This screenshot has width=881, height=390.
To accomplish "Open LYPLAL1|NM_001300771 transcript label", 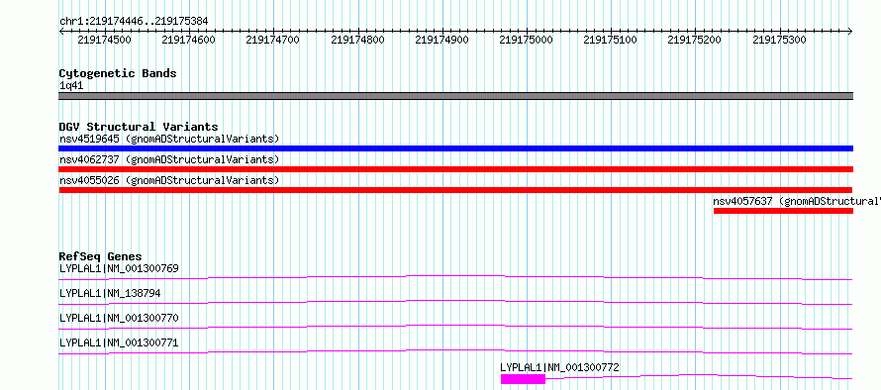I will click(119, 342).
